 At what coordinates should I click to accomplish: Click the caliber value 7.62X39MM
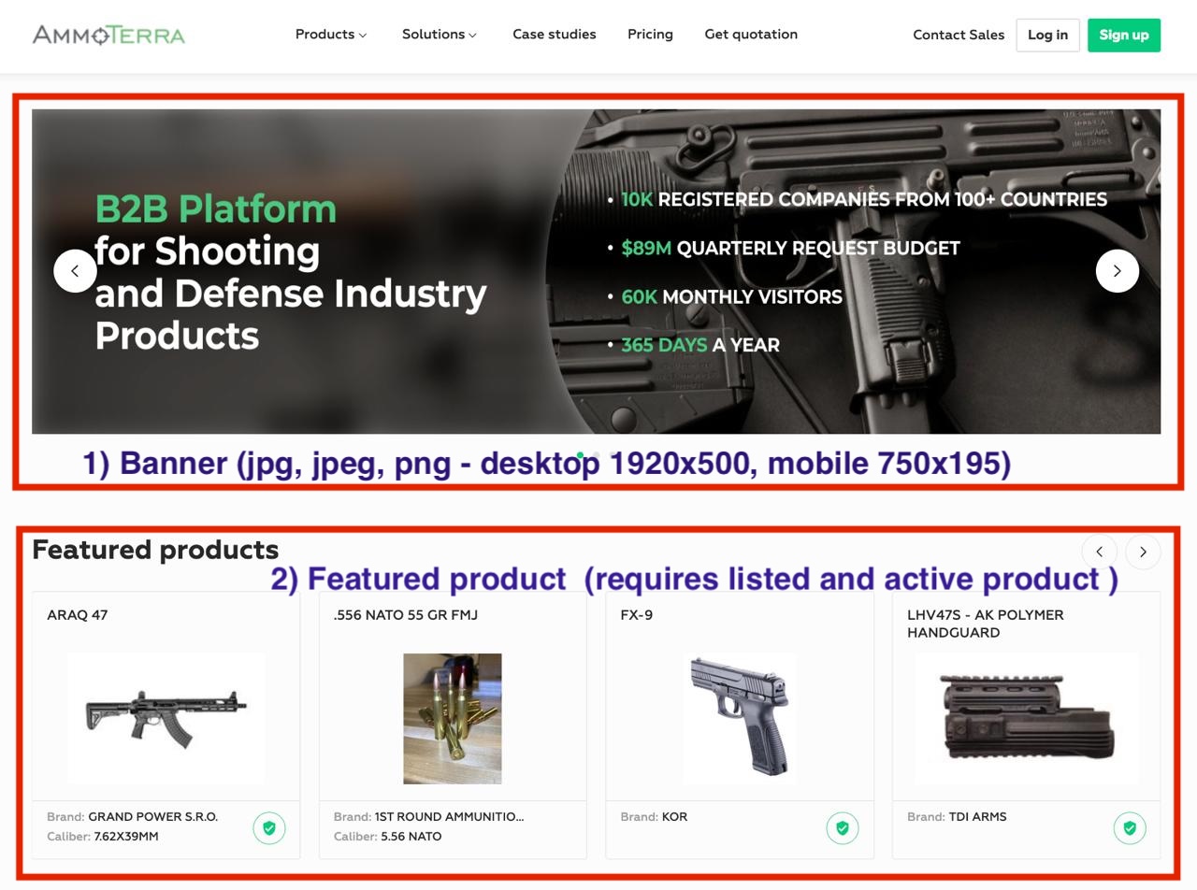pyautogui.click(x=126, y=837)
